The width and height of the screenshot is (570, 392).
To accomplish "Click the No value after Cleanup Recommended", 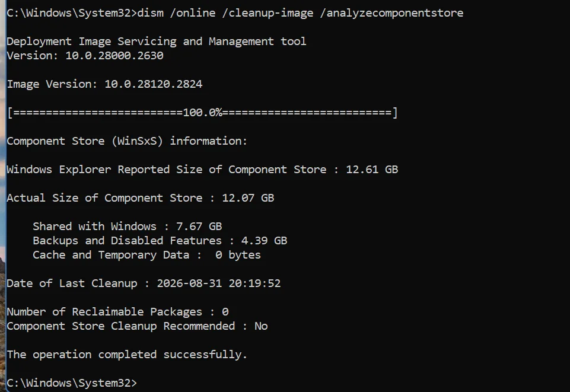I will pos(261,326).
